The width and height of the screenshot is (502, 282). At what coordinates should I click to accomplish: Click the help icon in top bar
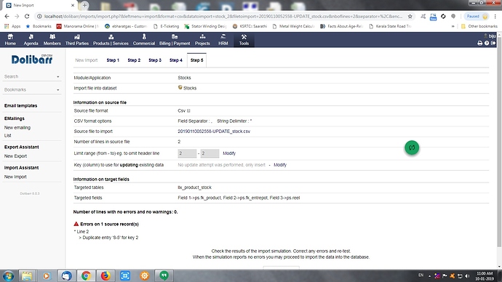[x=487, y=43]
